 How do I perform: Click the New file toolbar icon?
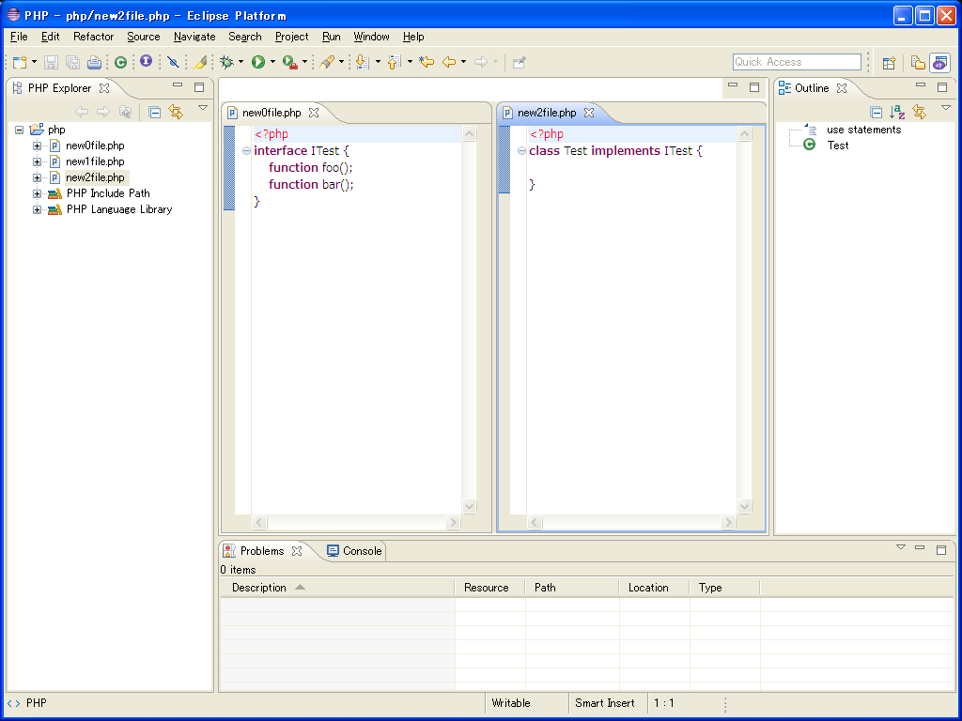[20, 62]
